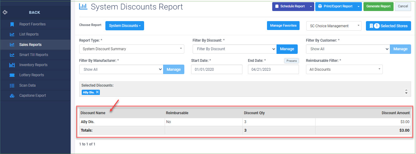Open the Capstone Export icon
The height and width of the screenshot is (154, 416).
point(12,96)
